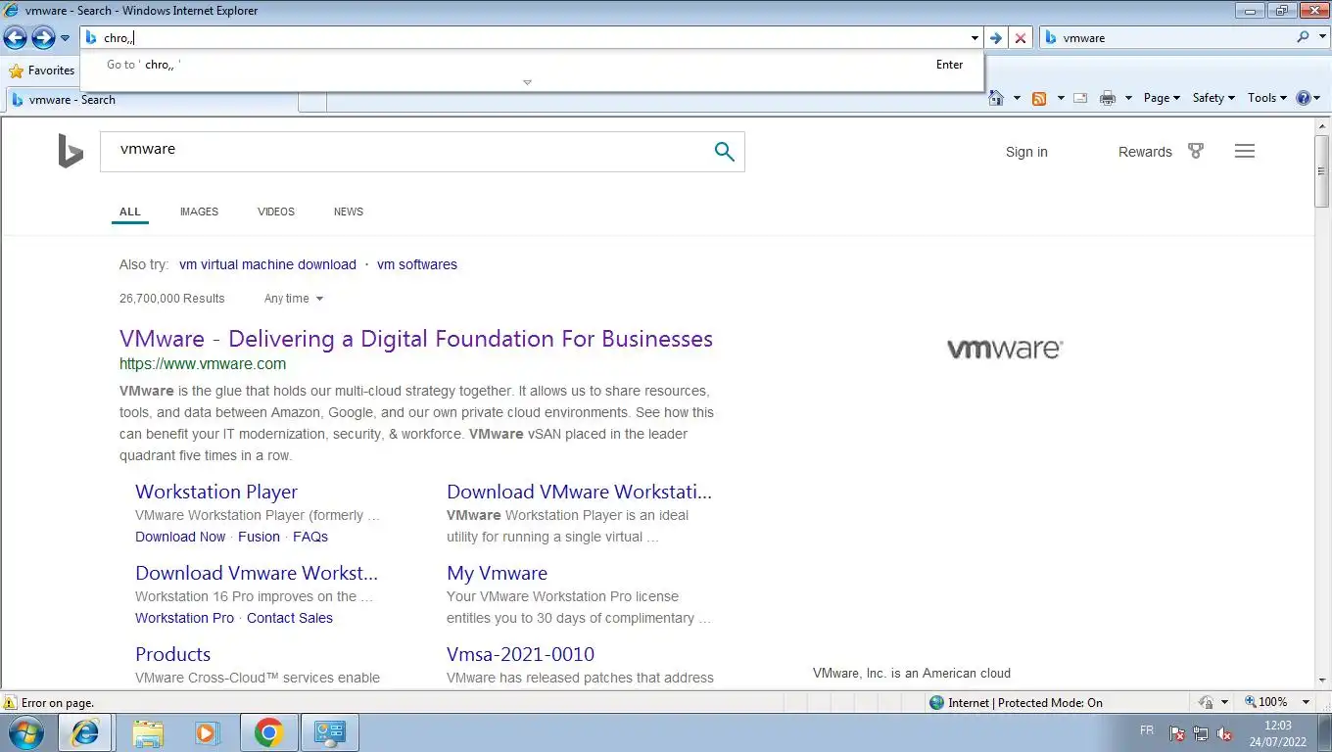This screenshot has height=752, width=1332.
Task: Click the Bing logo on the page
Action: 70,152
